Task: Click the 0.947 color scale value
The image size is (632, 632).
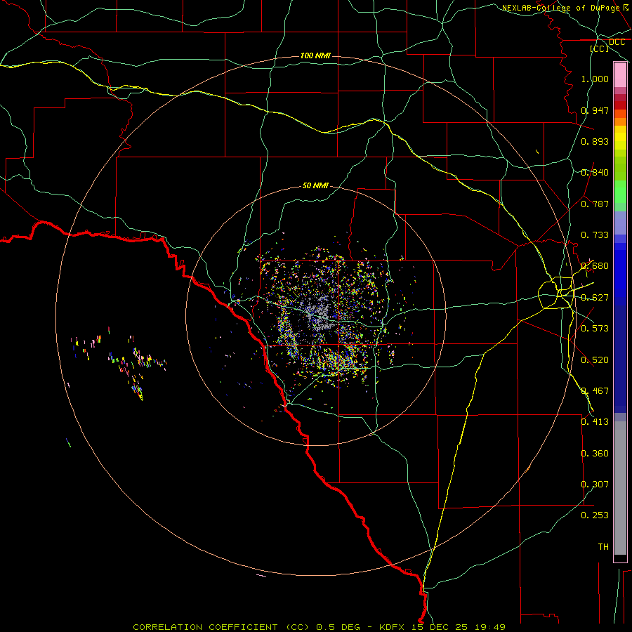Action: coord(595,110)
